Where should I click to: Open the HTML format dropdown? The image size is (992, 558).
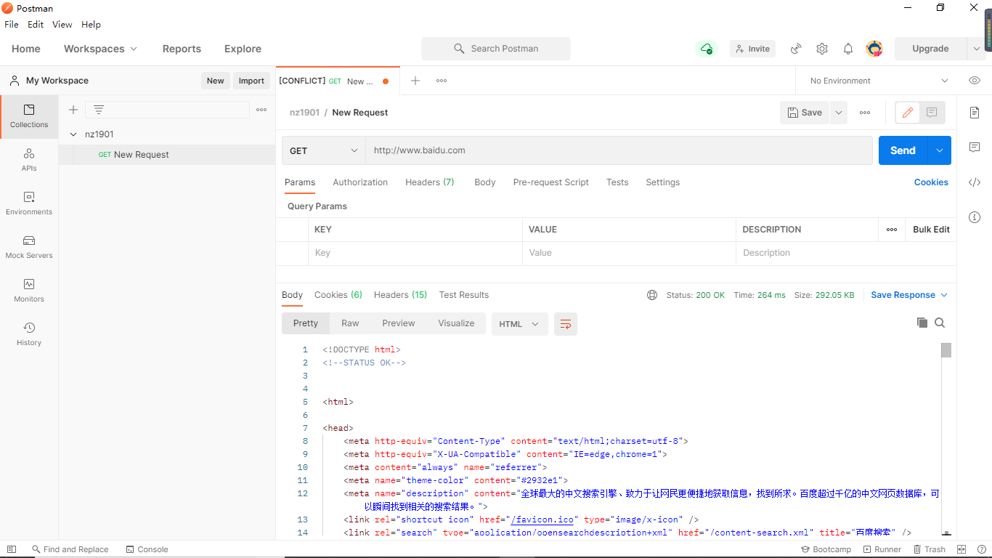click(x=520, y=324)
